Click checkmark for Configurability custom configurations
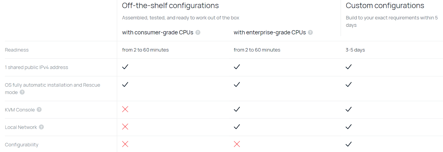443x152 pixels. point(349,144)
